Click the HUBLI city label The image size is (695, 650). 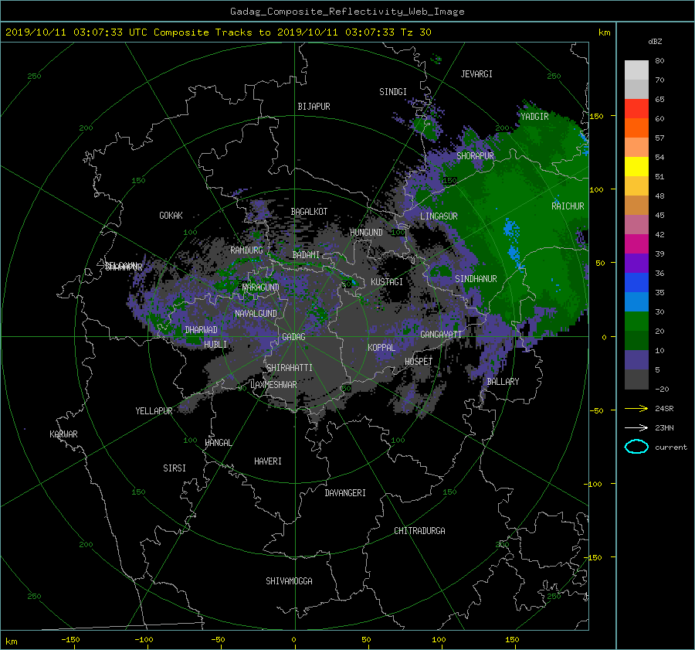(215, 344)
